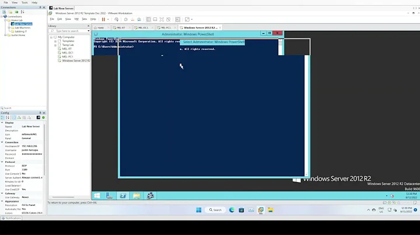Image resolution: width=420 pixels, height=235 pixels.
Task: Click the host taskbar Search box
Action: click(215, 210)
